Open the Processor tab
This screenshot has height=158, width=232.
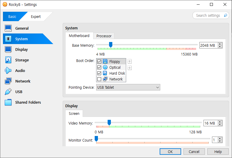pos(104,36)
